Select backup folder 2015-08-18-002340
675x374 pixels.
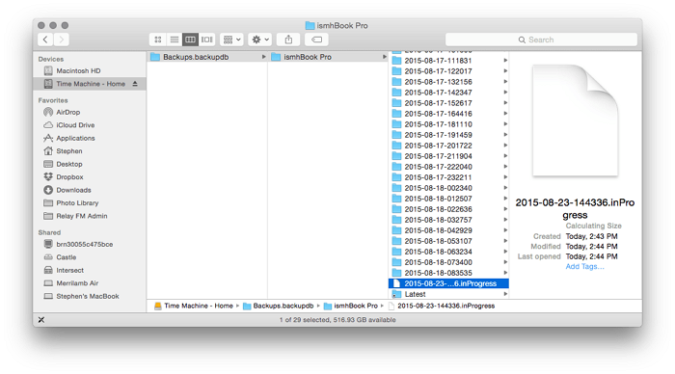448,188
